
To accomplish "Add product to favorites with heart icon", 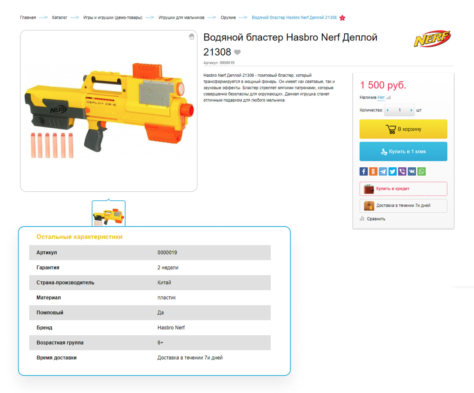I will 237,52.
